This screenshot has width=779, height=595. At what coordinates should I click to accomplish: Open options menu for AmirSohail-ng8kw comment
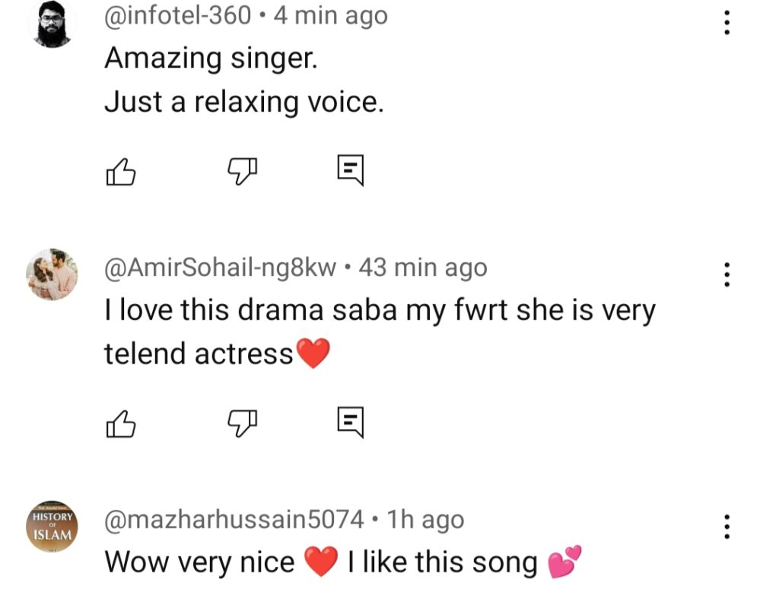(x=727, y=274)
